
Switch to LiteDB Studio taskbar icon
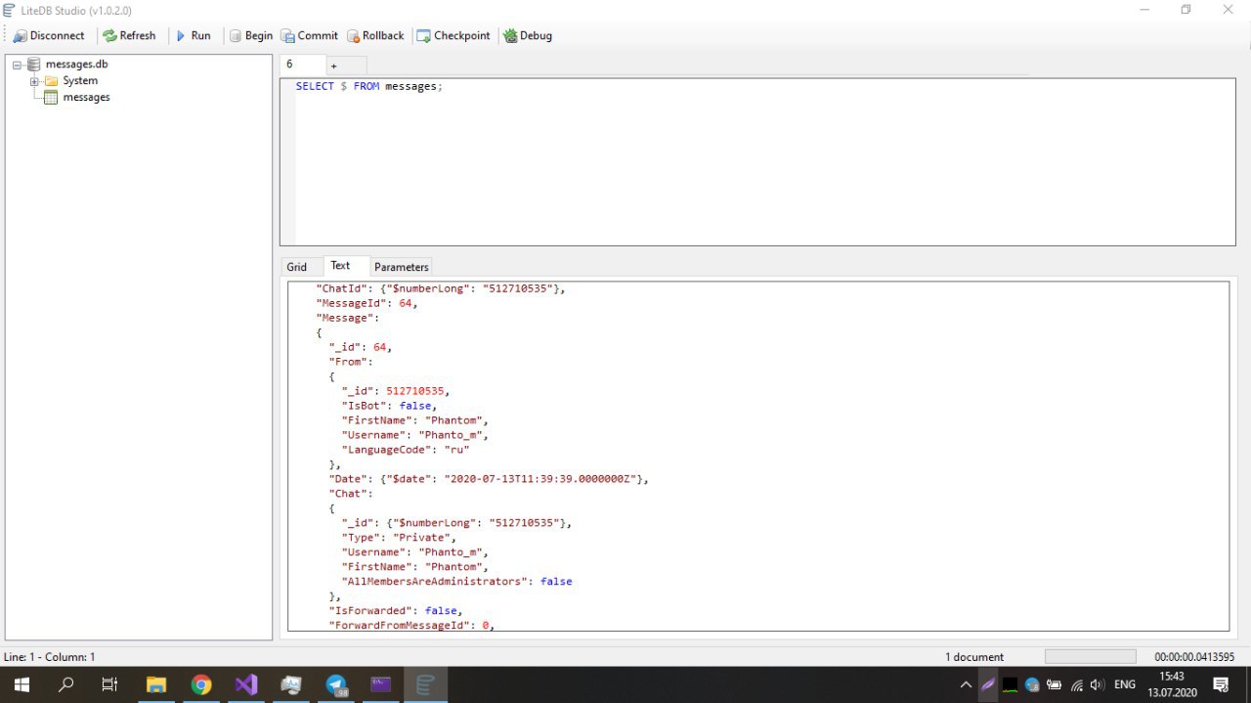425,684
